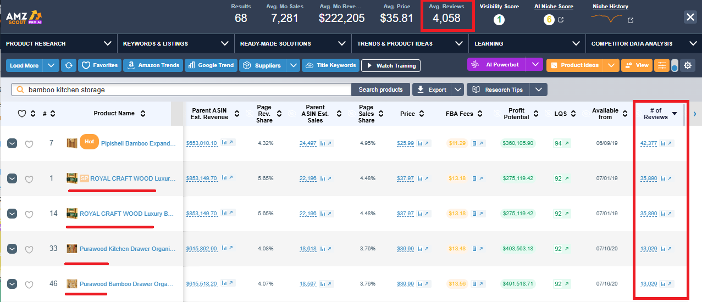The width and height of the screenshot is (702, 302).
Task: Open FBA calculator icon for $13.56 fee
Action: click(474, 284)
